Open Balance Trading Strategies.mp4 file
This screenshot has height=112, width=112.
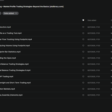pos(14,64)
